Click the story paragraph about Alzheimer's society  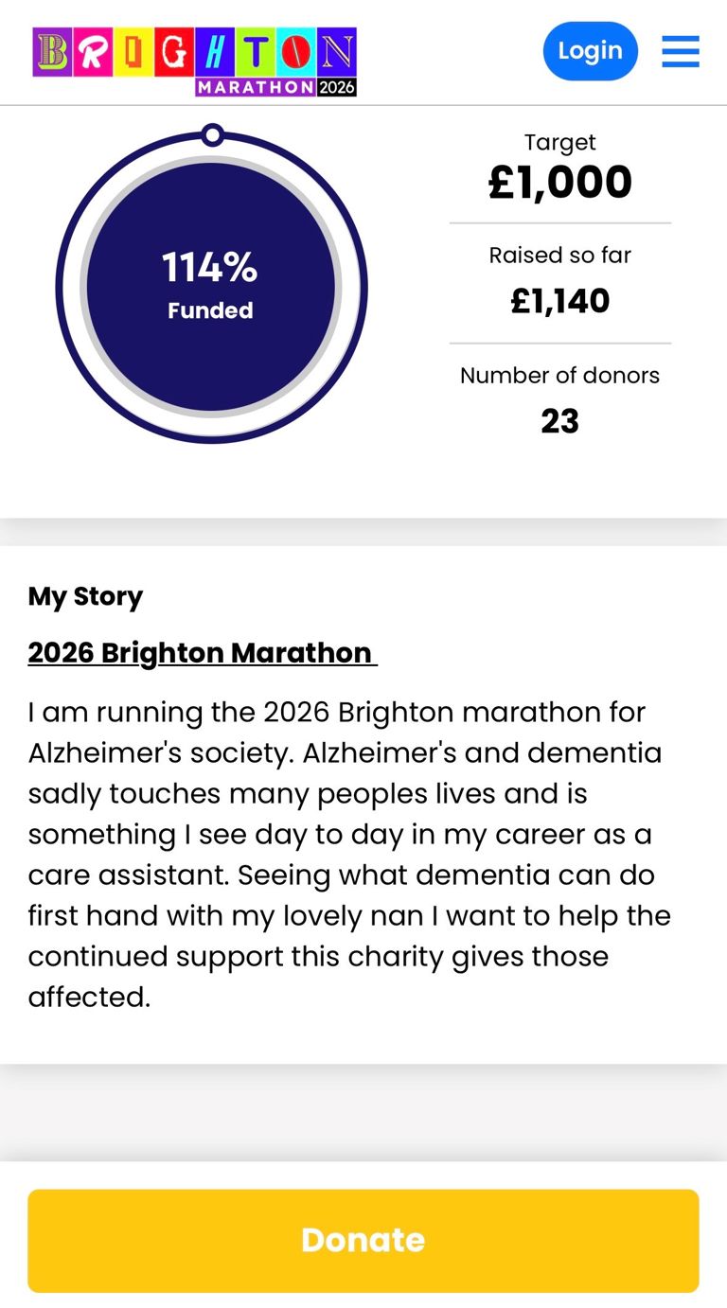[x=349, y=855]
